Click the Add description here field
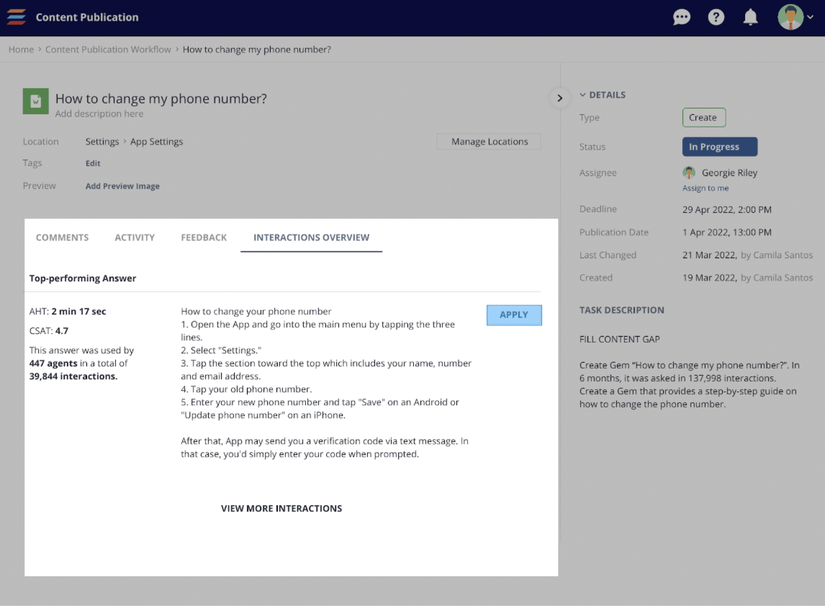825x606 pixels. [x=99, y=114]
